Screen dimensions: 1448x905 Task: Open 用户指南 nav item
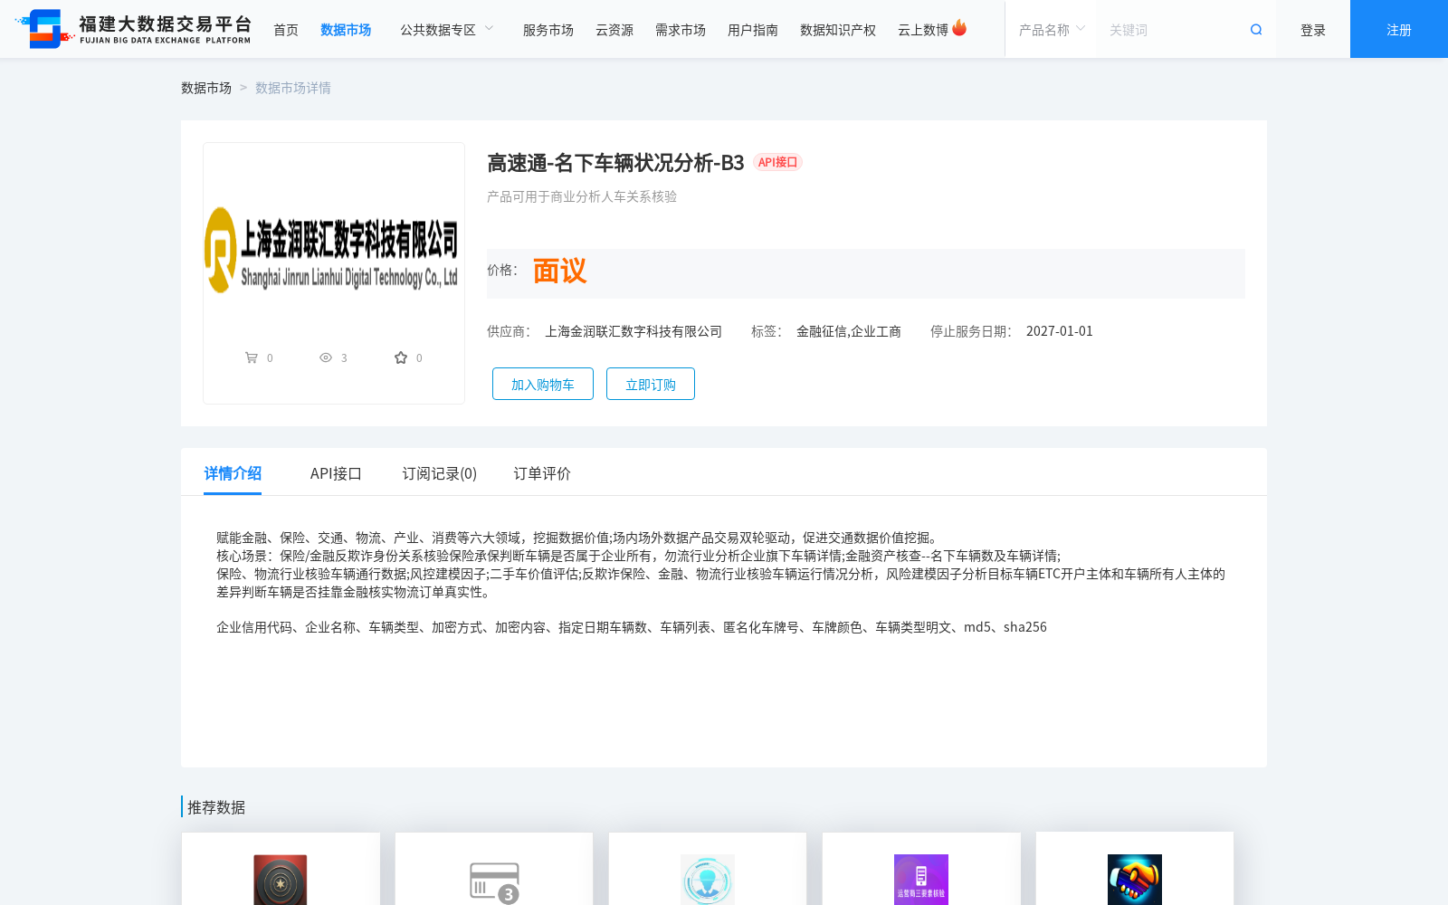(753, 30)
